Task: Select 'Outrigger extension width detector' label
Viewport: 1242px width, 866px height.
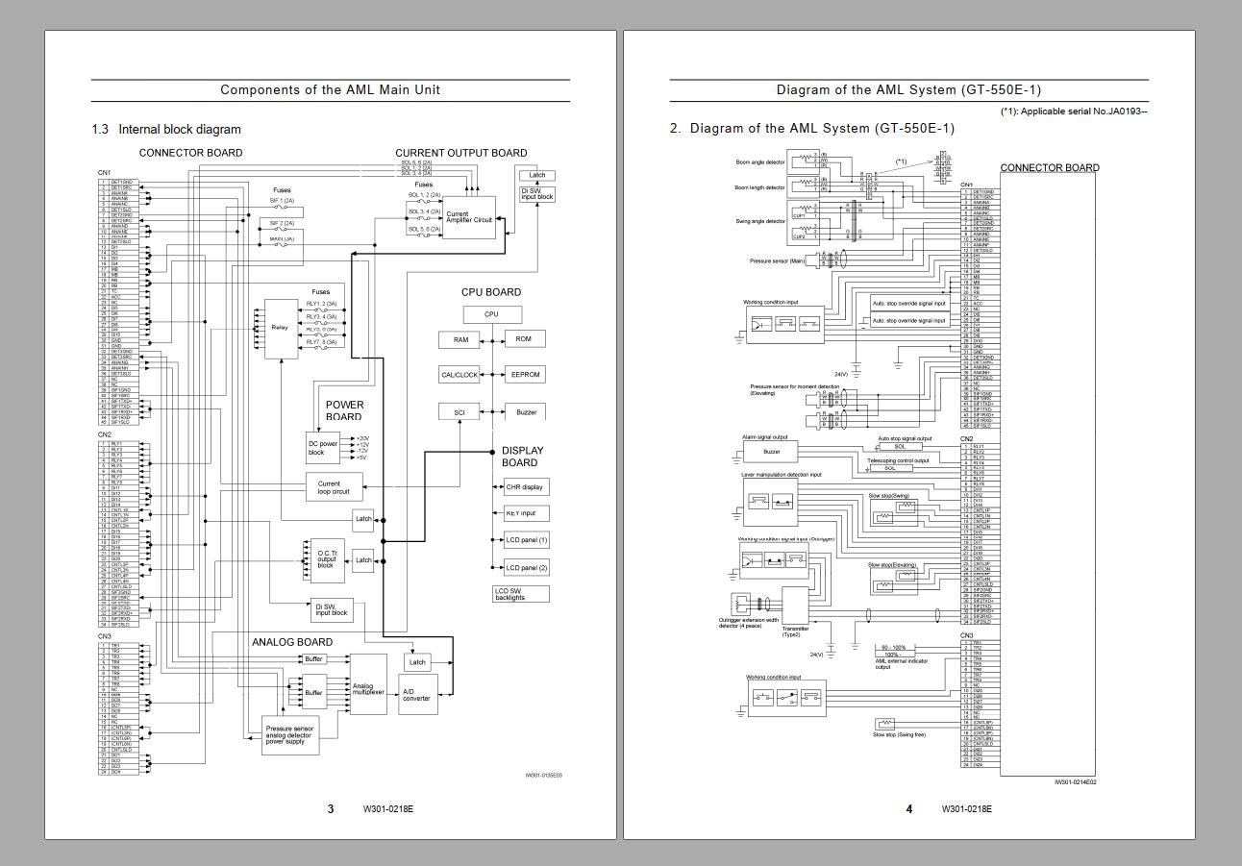Action: (749, 623)
